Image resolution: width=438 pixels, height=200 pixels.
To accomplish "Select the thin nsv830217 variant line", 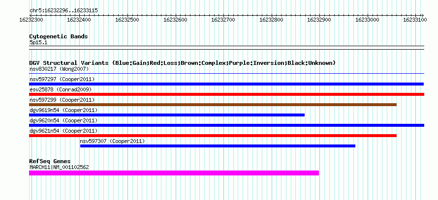I will 226,74.
